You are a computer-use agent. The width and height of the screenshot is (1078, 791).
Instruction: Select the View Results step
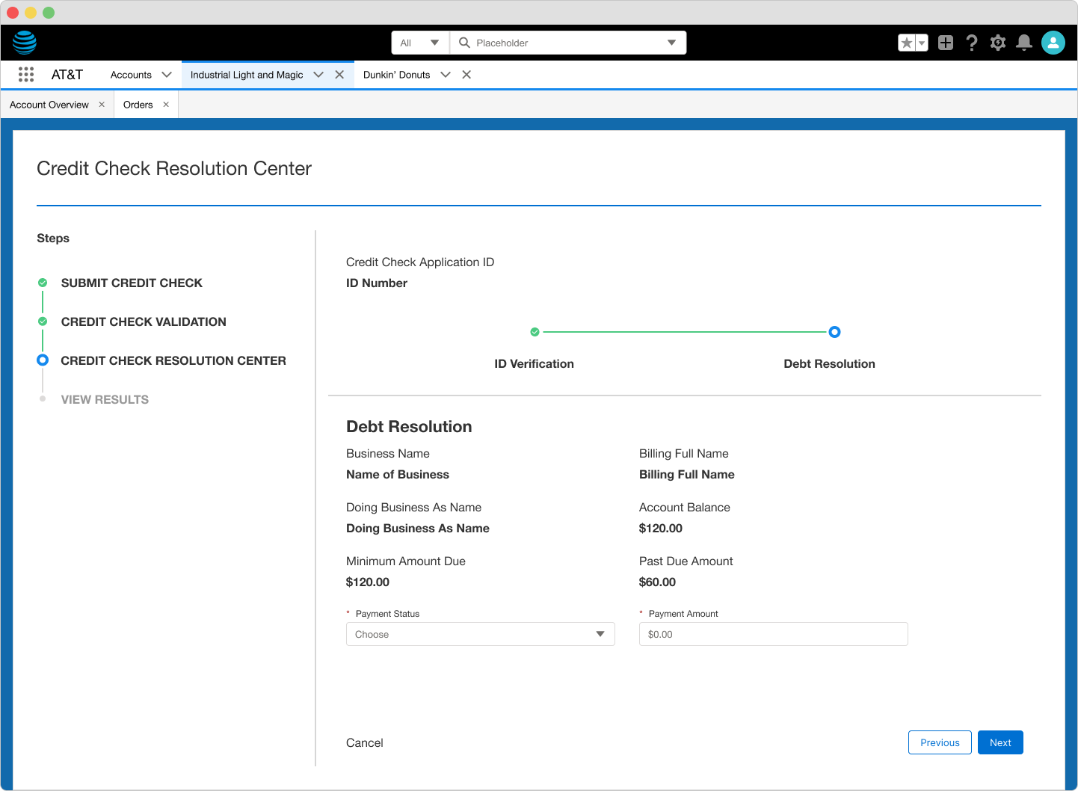pyautogui.click(x=105, y=399)
